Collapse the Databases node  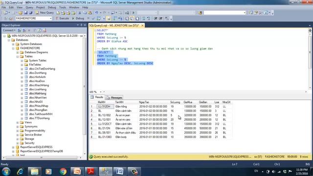[x=9, y=40]
